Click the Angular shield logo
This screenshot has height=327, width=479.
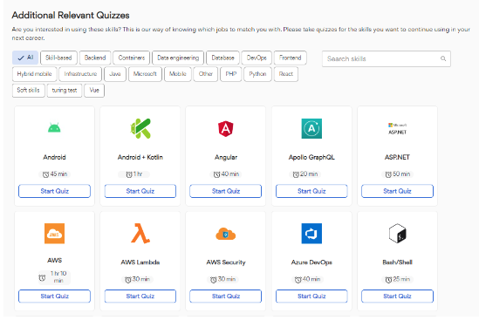coord(226,128)
